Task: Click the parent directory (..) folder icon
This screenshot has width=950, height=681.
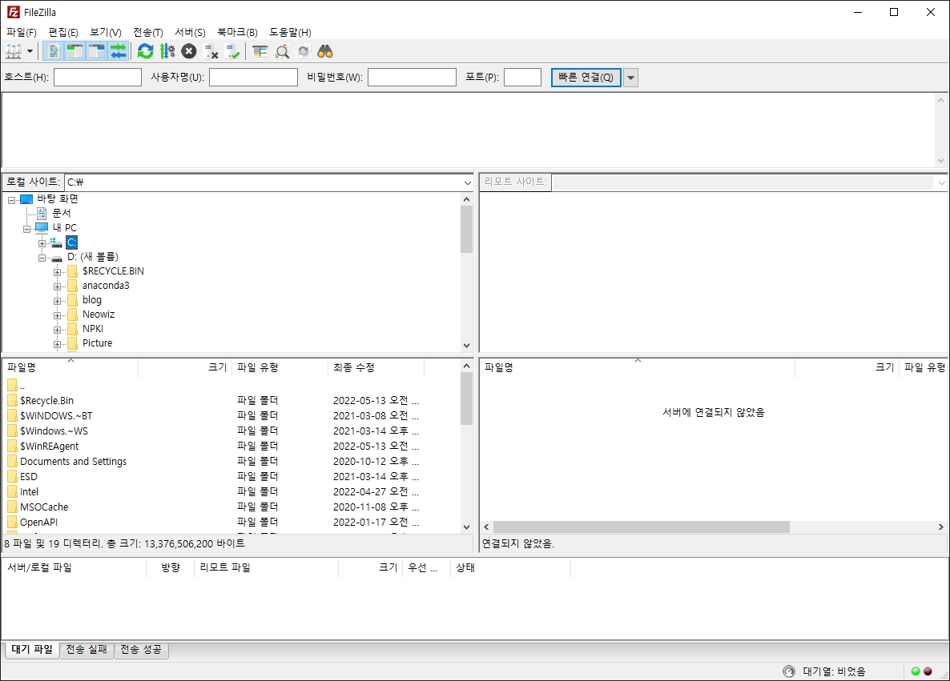Action: 12,385
